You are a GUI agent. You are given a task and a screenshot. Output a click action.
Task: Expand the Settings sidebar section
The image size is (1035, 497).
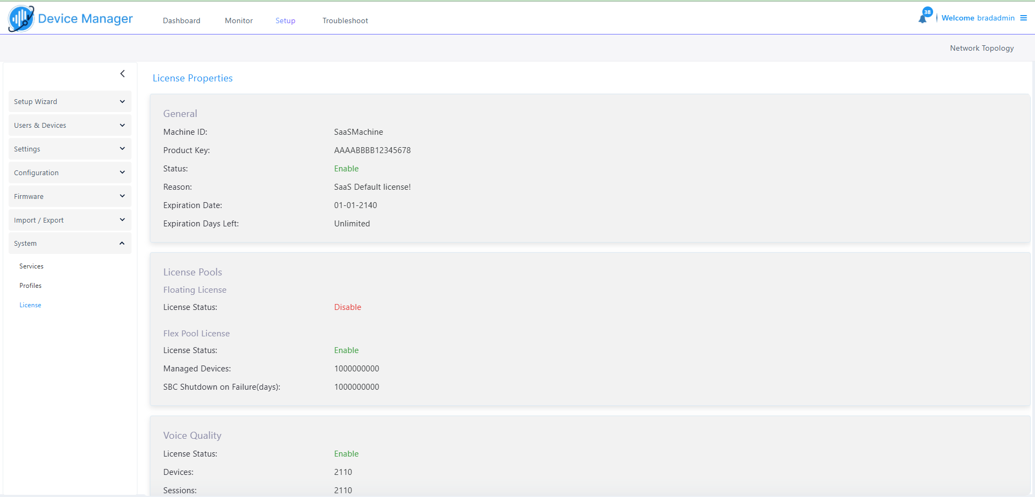70,149
